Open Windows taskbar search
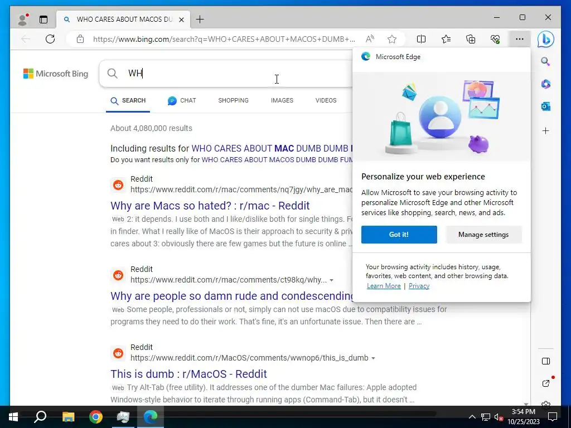The image size is (571, 428). tap(40, 417)
